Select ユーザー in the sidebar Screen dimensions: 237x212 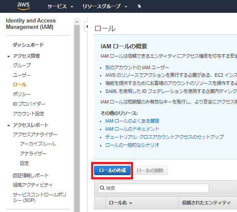click(22, 75)
